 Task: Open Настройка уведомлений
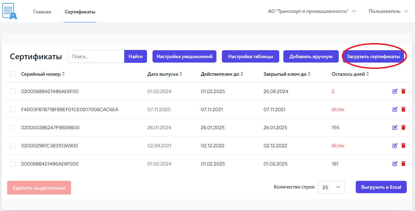coord(185,57)
